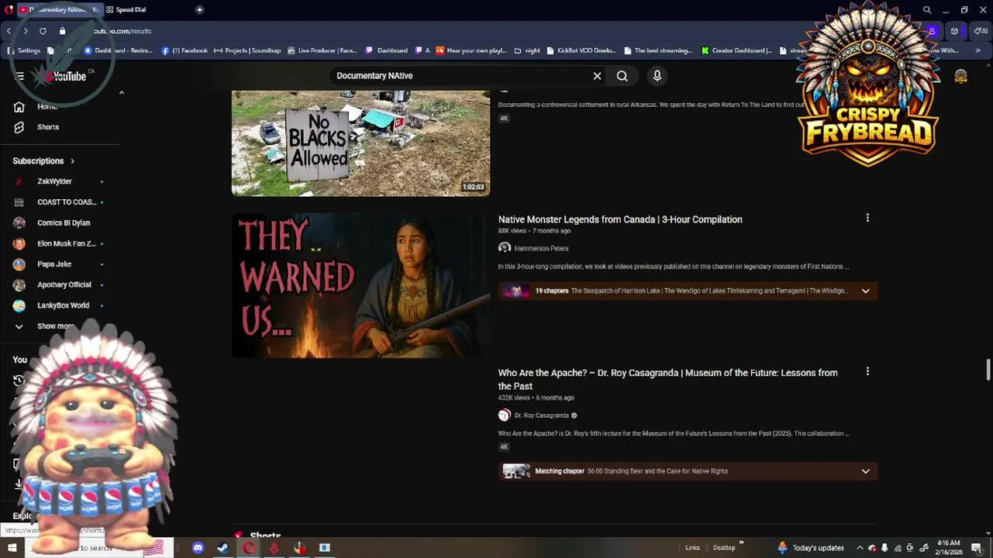
Task: Open the LankyBox World channel avatar
Action: click(x=19, y=305)
